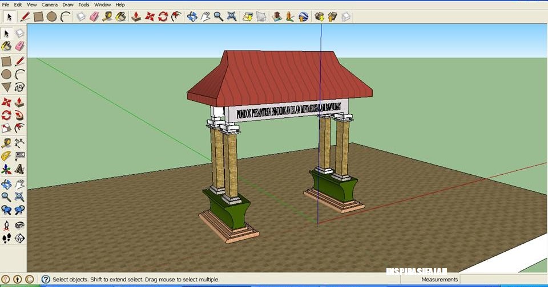The width and height of the screenshot is (548, 287).
Task: Activate the Push/Pull tool in the horizontal toolbar
Action: click(x=136, y=17)
